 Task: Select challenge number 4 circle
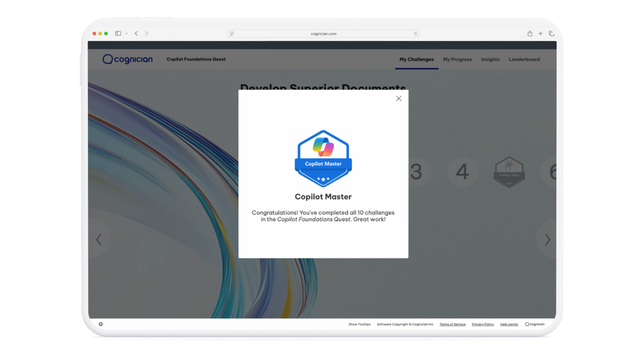point(462,172)
